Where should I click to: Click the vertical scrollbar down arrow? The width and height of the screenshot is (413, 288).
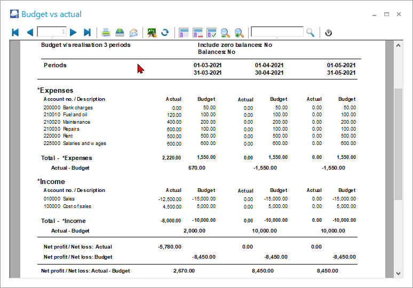(398, 273)
